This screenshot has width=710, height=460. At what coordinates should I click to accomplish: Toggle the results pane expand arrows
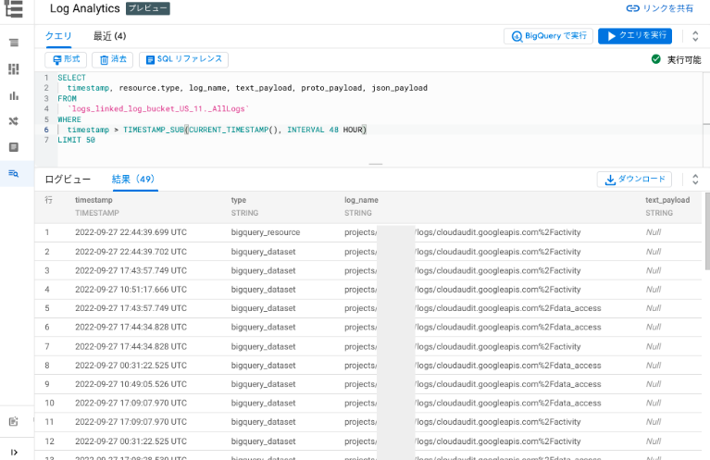pyautogui.click(x=695, y=180)
